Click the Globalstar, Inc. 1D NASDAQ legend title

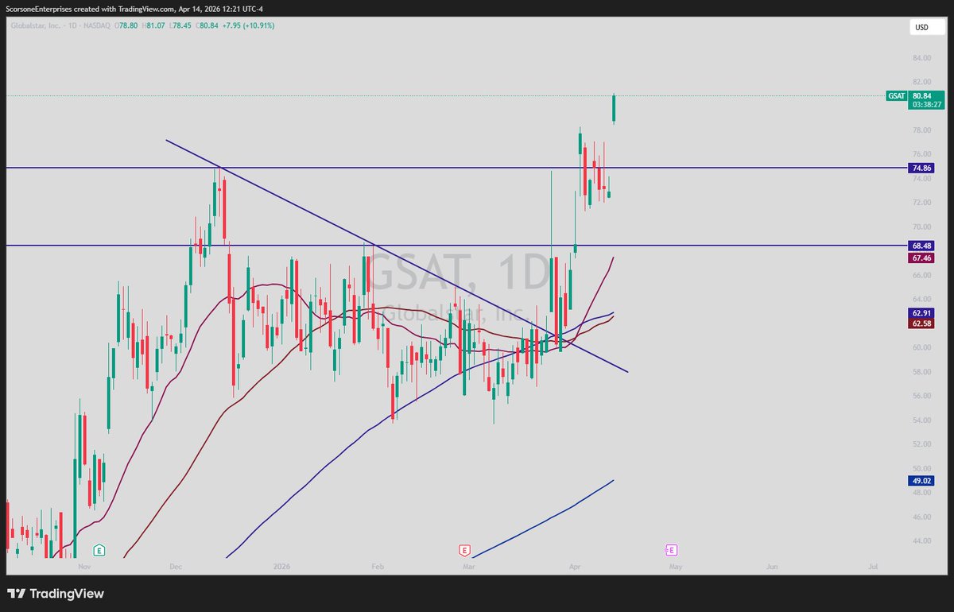click(61, 25)
